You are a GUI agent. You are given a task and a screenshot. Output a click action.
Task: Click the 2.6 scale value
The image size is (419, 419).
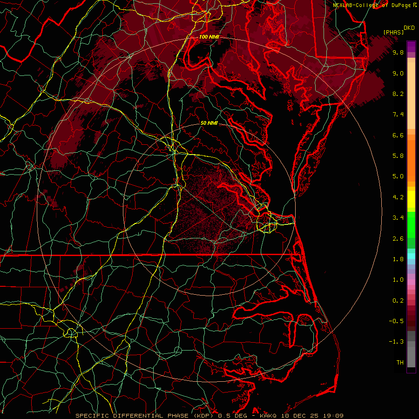pyautogui.click(x=398, y=239)
